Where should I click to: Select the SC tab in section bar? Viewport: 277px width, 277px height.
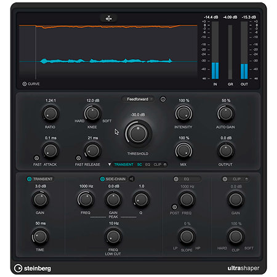[140, 164]
